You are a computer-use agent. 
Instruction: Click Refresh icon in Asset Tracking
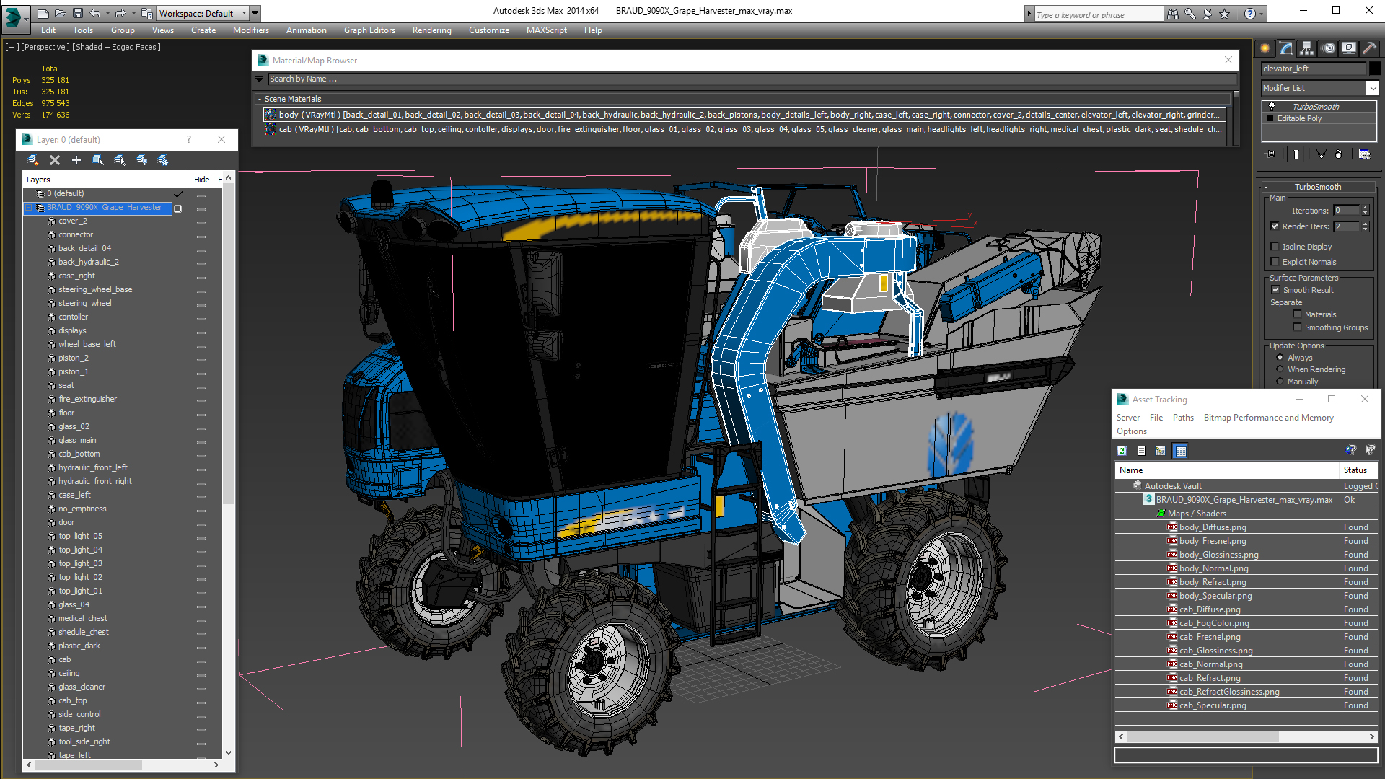[1122, 451]
